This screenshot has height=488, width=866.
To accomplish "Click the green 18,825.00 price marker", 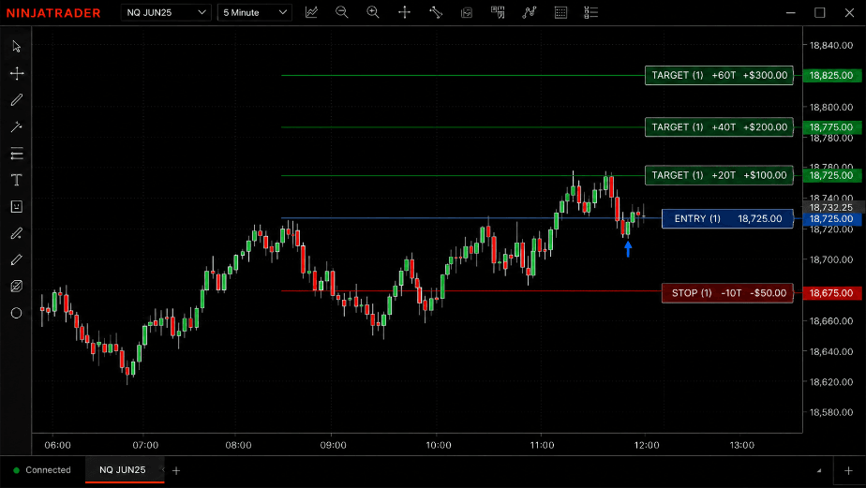I will (x=831, y=75).
